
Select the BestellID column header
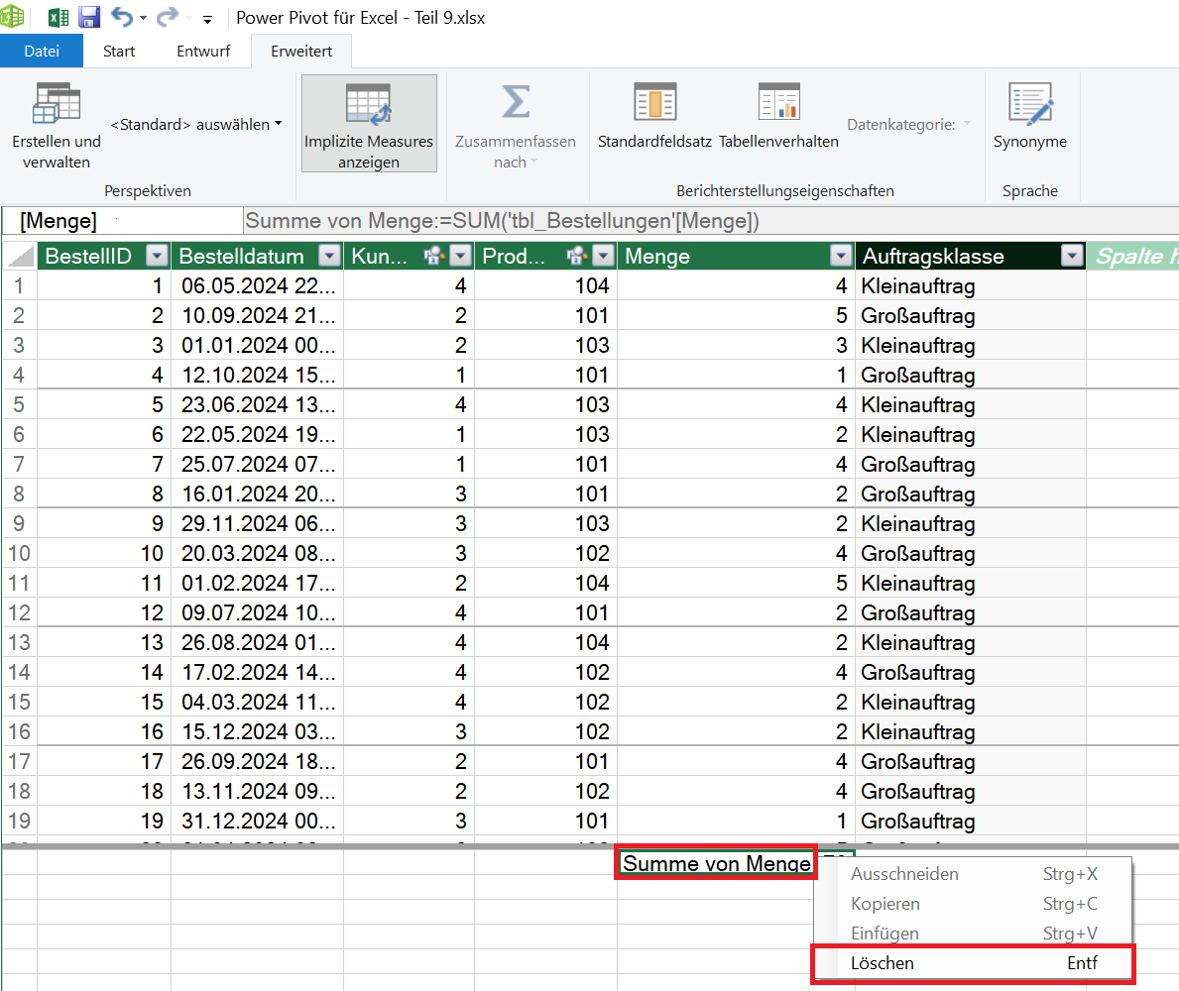(88, 257)
